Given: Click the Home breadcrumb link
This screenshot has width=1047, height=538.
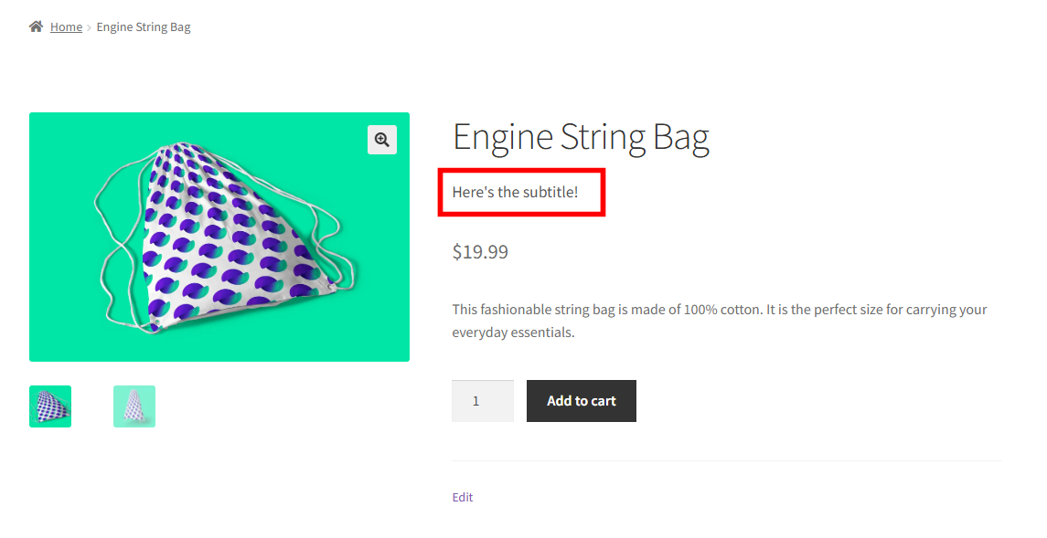Looking at the screenshot, I should 66,26.
